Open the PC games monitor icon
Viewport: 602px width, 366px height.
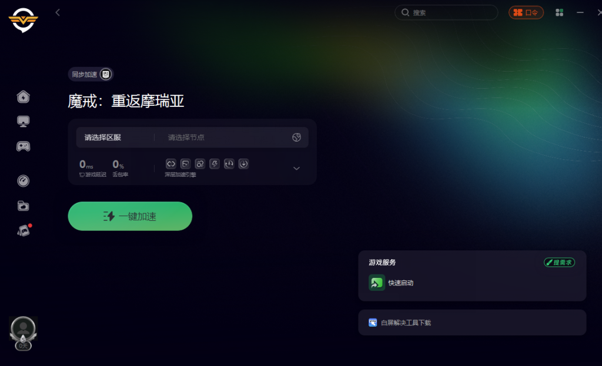23,121
